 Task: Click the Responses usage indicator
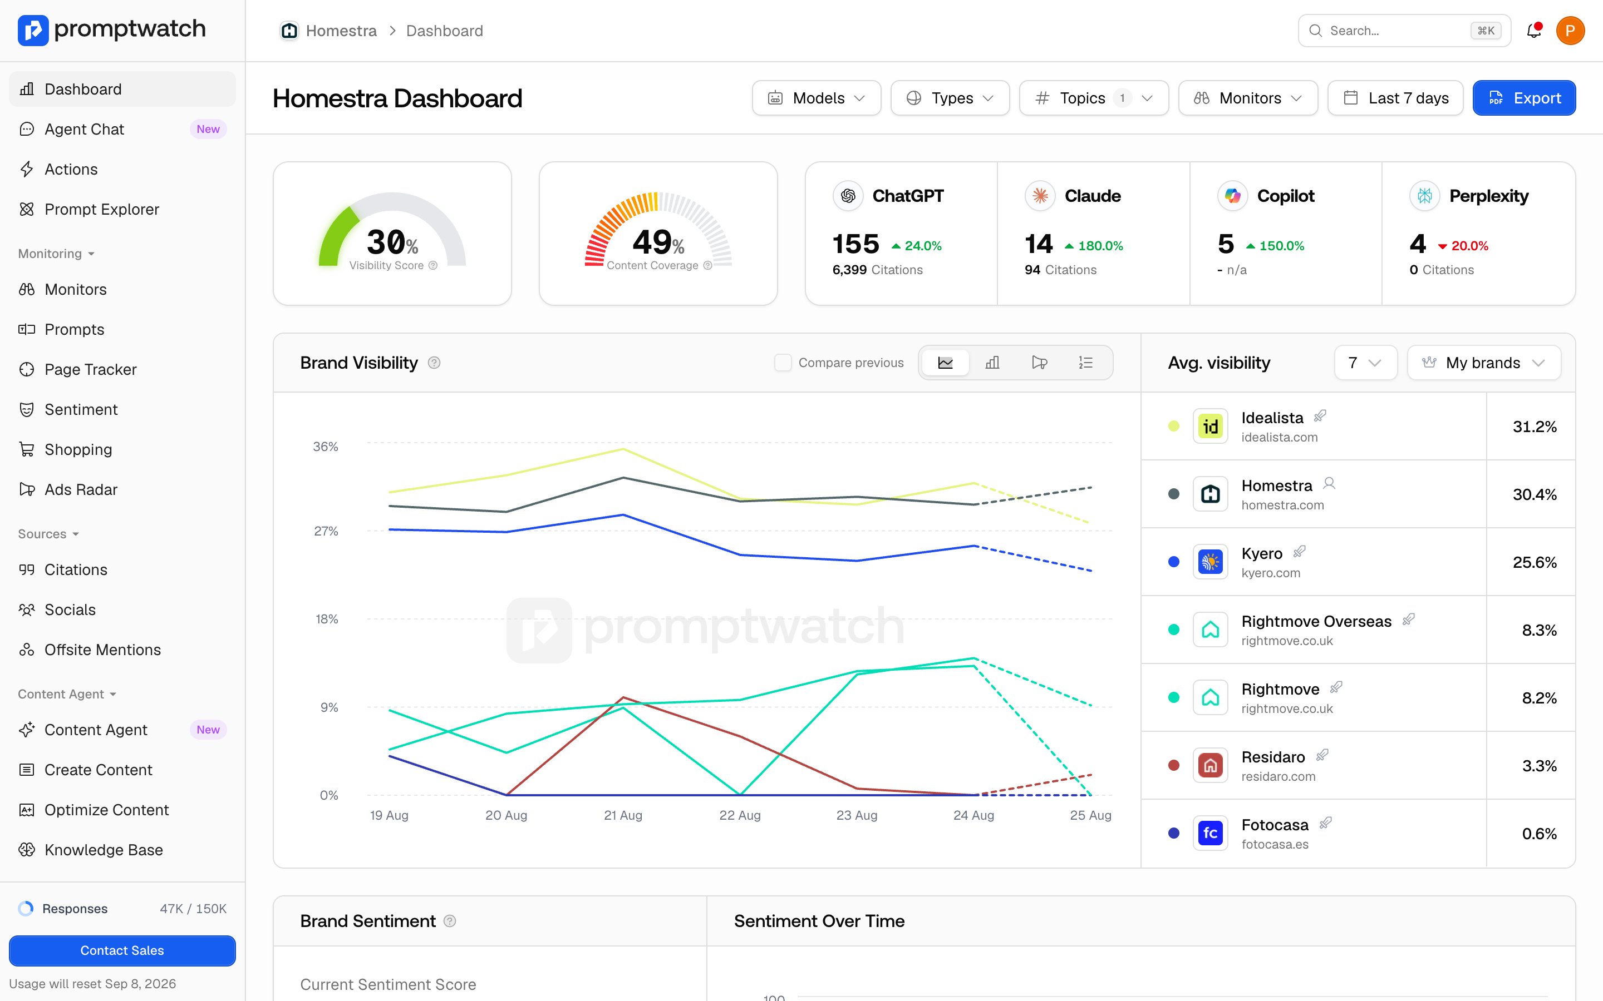(122, 909)
